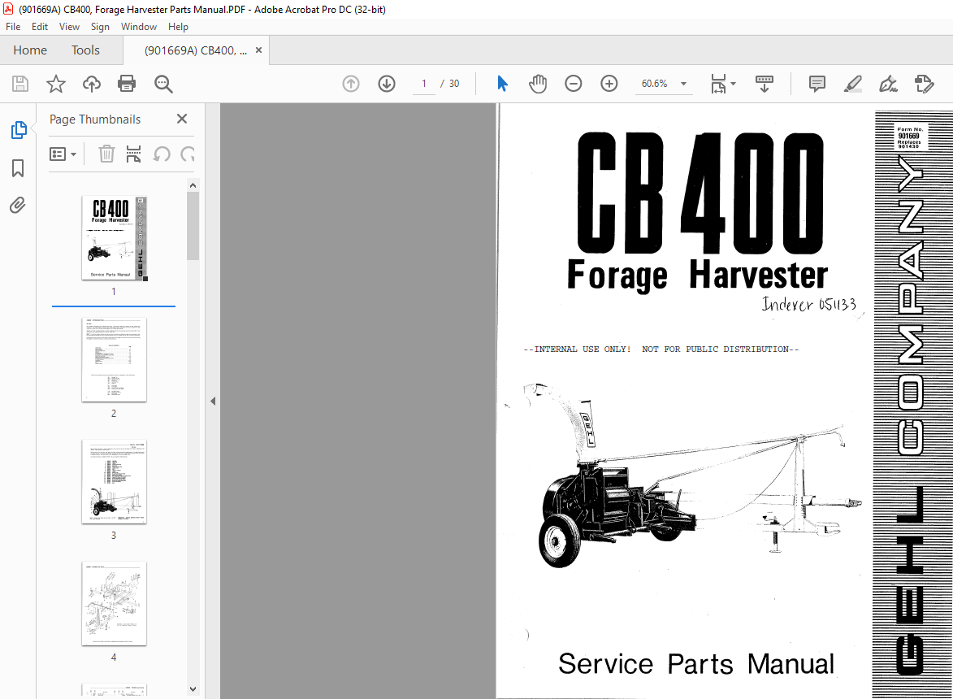This screenshot has height=699, width=953.
Task: Open Attachments paperclip panel
Action: 18,206
